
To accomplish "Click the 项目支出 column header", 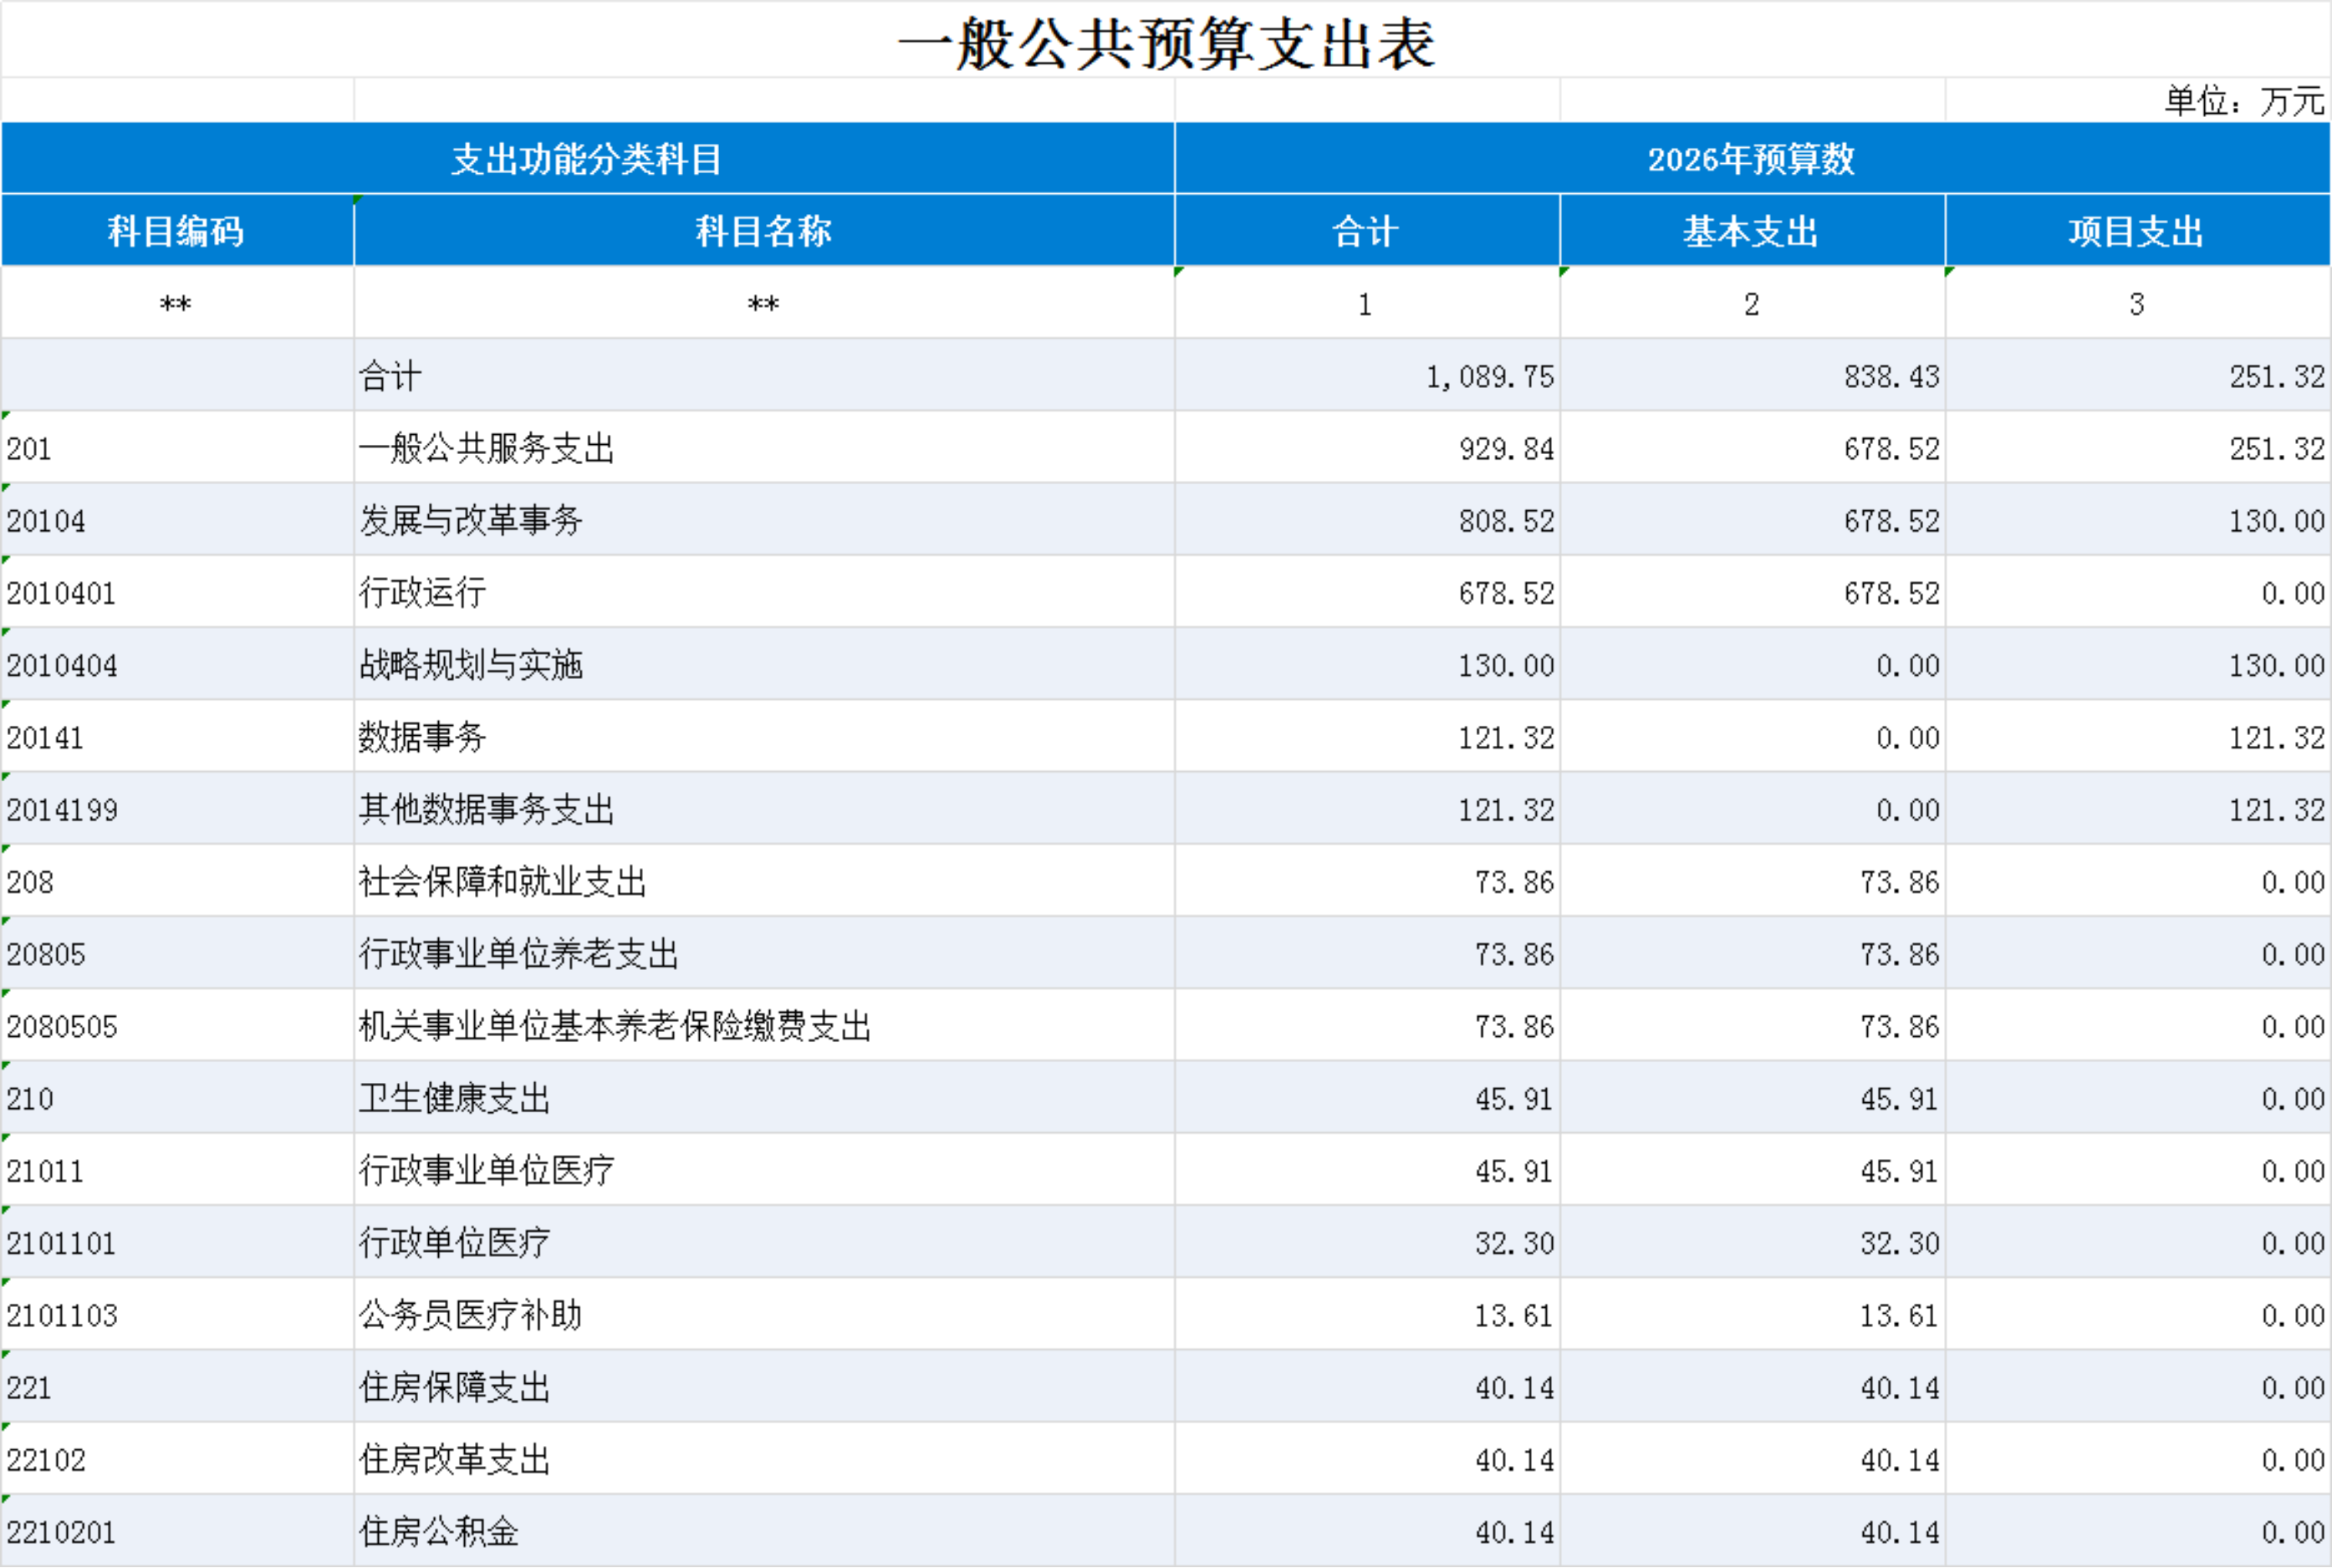I will pyautogui.click(x=2136, y=231).
